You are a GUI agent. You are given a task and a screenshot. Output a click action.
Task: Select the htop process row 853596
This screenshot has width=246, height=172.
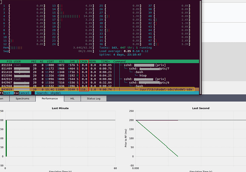point(99,75)
